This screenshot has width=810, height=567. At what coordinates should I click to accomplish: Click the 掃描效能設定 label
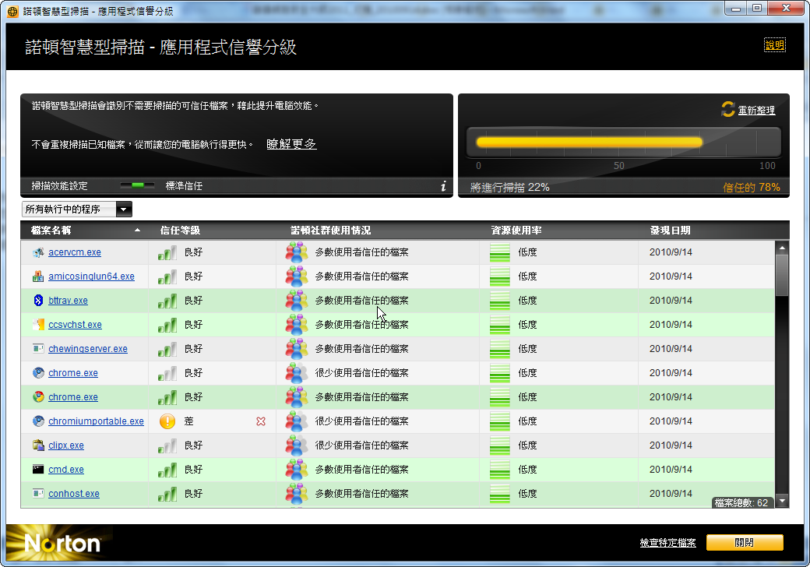[x=59, y=186]
